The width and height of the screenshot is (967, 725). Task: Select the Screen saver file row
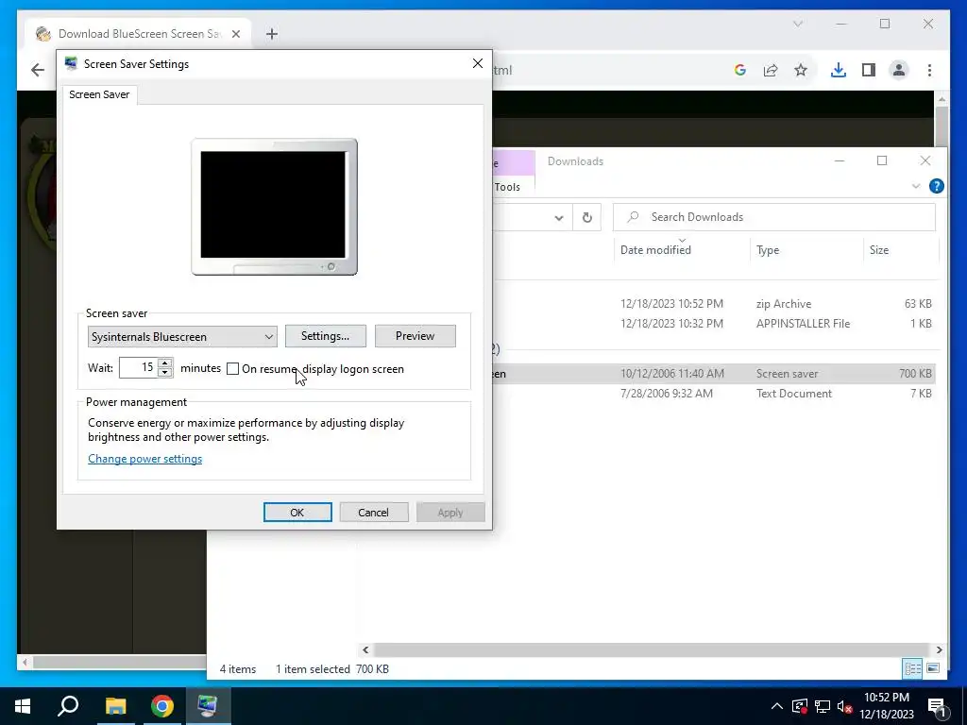coord(716,374)
